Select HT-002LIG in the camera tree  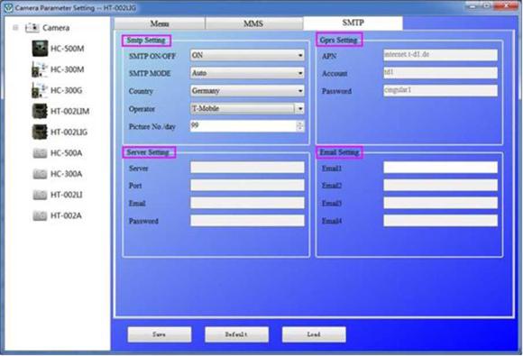pos(69,132)
